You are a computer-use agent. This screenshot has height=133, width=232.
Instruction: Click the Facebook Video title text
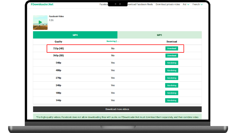click(x=56, y=17)
